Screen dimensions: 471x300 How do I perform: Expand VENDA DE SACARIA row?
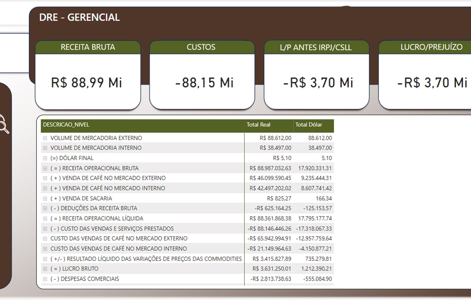pyautogui.click(x=45, y=198)
